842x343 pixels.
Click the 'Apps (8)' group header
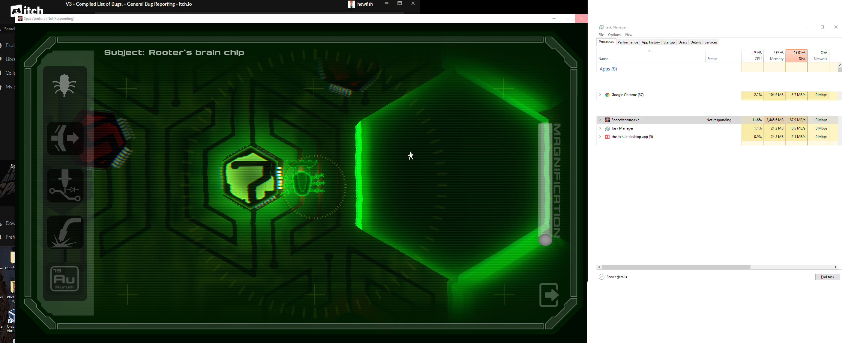click(608, 69)
